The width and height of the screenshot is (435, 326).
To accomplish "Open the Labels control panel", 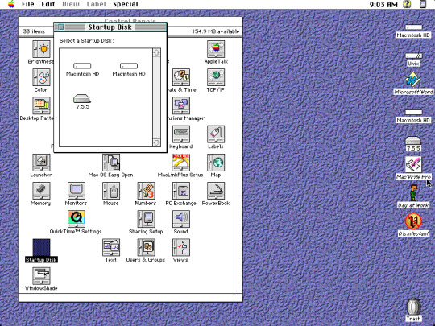I will [x=216, y=134].
